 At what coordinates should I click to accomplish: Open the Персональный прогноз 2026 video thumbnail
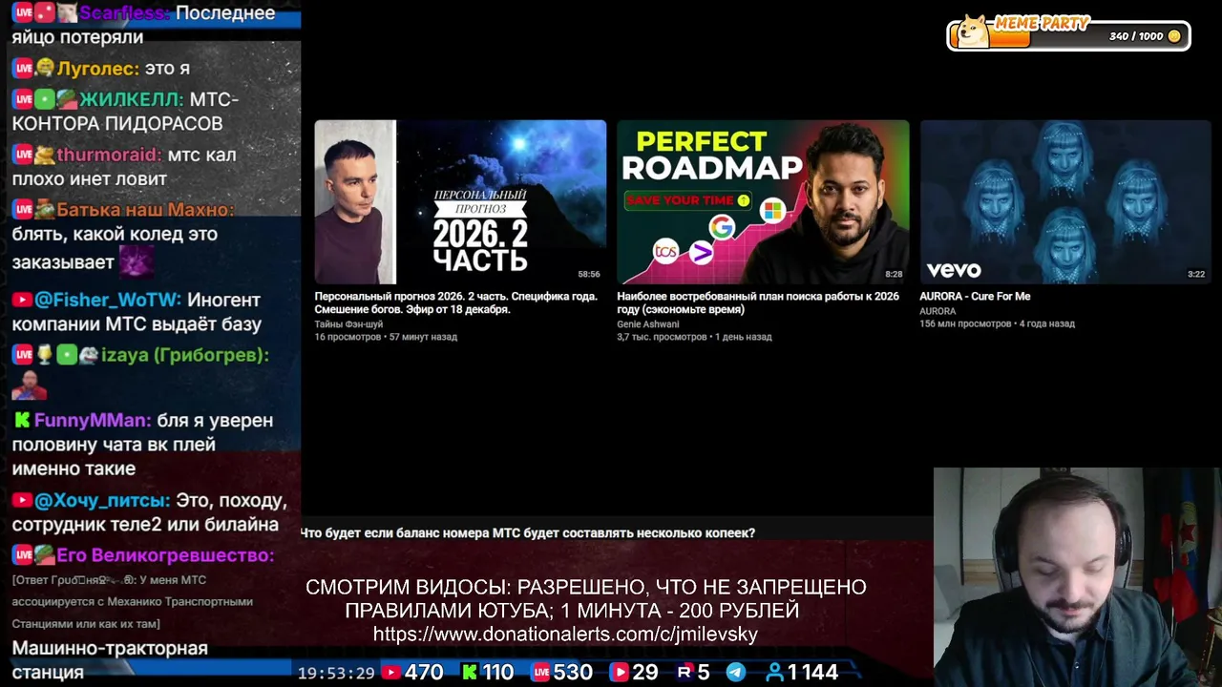tap(460, 202)
